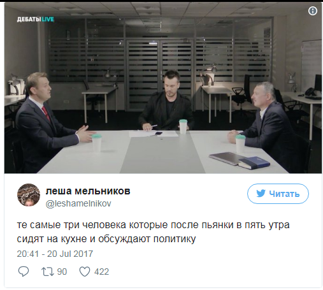Open the debate video screenshot image

point(163,88)
